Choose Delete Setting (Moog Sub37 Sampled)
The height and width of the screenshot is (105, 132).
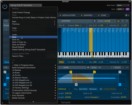33,50
